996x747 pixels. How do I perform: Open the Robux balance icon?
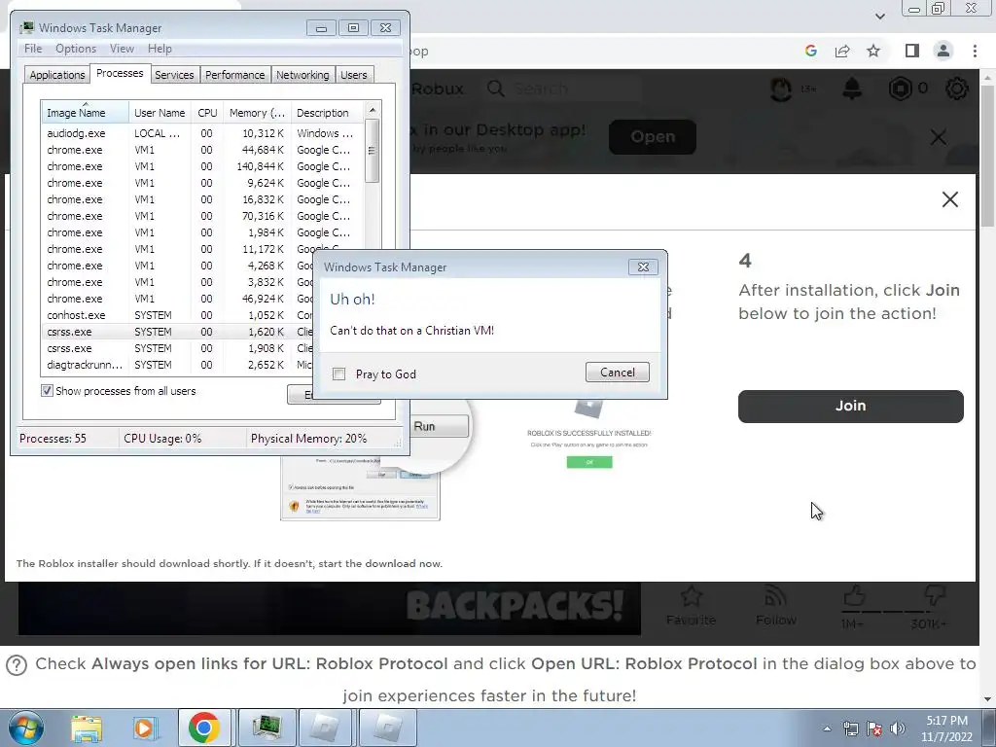coord(900,89)
